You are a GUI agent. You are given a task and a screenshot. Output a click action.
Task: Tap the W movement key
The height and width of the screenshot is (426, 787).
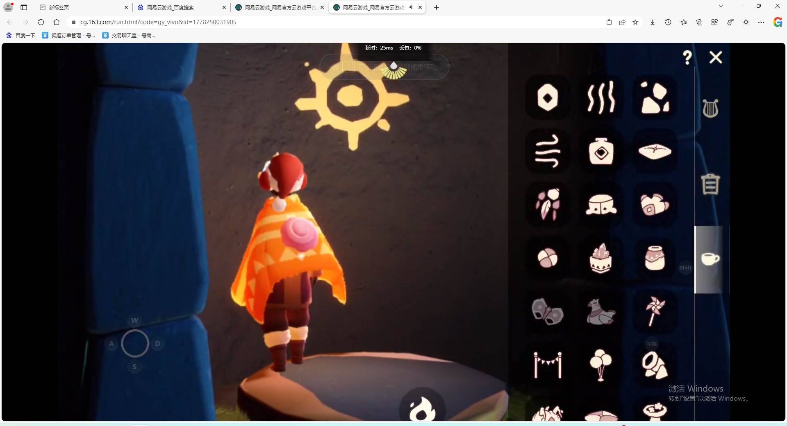[x=134, y=320]
